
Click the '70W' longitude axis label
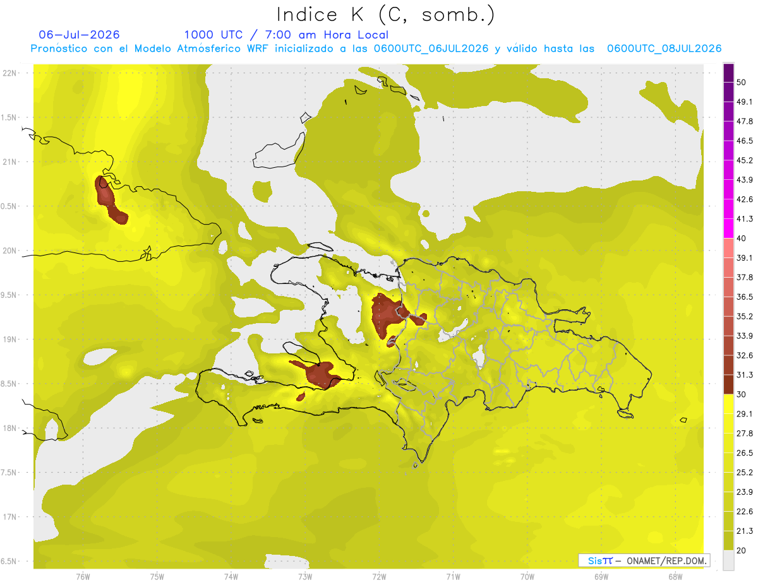tap(527, 577)
